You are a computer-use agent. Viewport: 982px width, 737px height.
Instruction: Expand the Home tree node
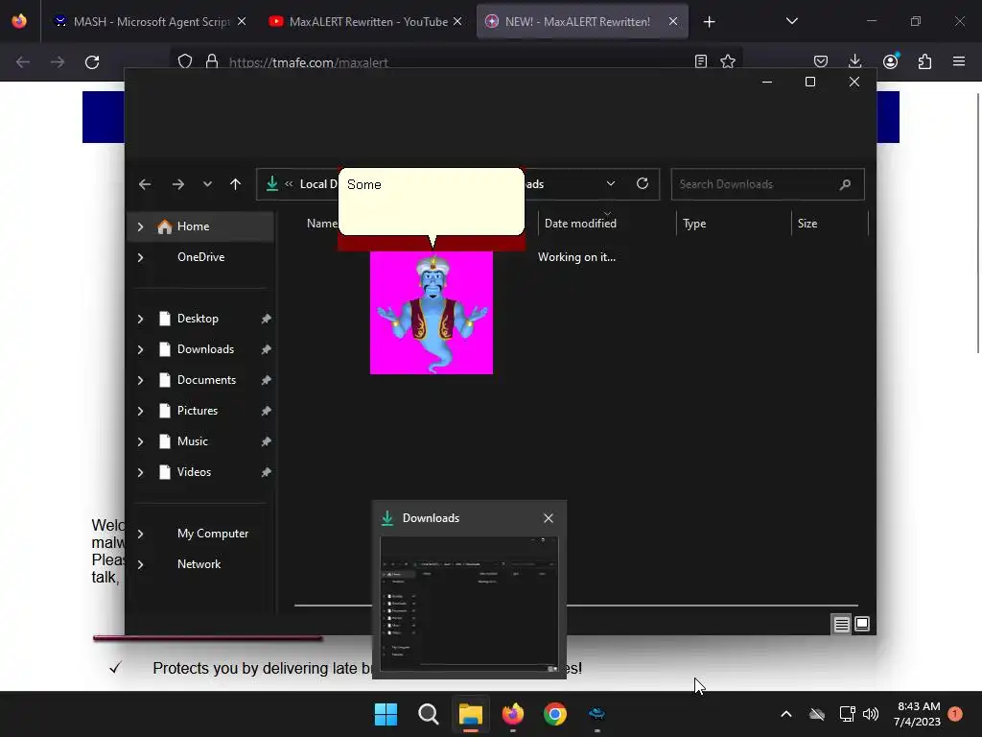point(140,226)
